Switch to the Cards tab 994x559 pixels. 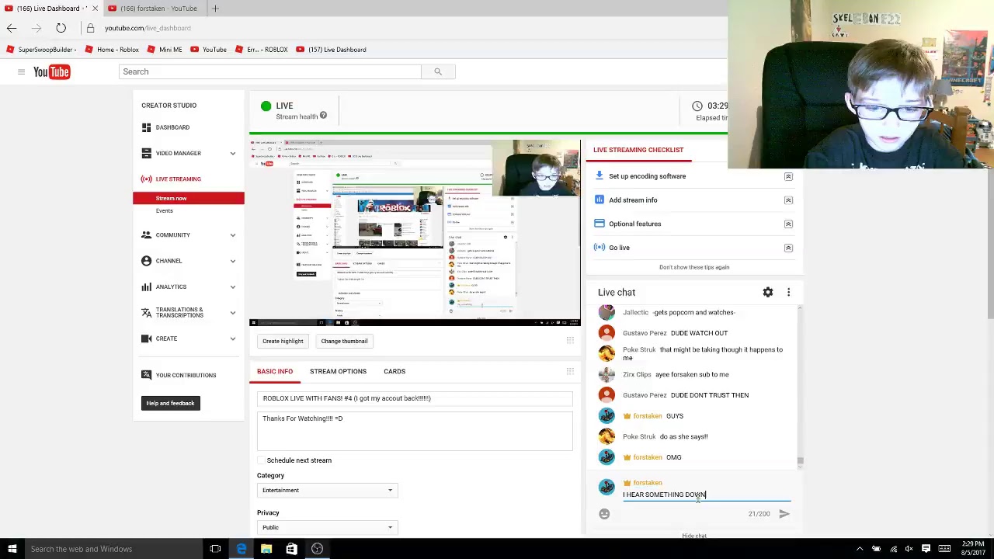tap(394, 371)
